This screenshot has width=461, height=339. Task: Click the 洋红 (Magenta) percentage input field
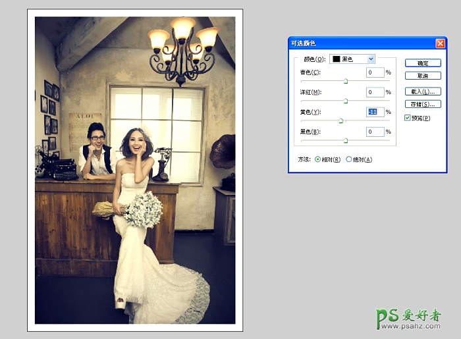pos(375,92)
